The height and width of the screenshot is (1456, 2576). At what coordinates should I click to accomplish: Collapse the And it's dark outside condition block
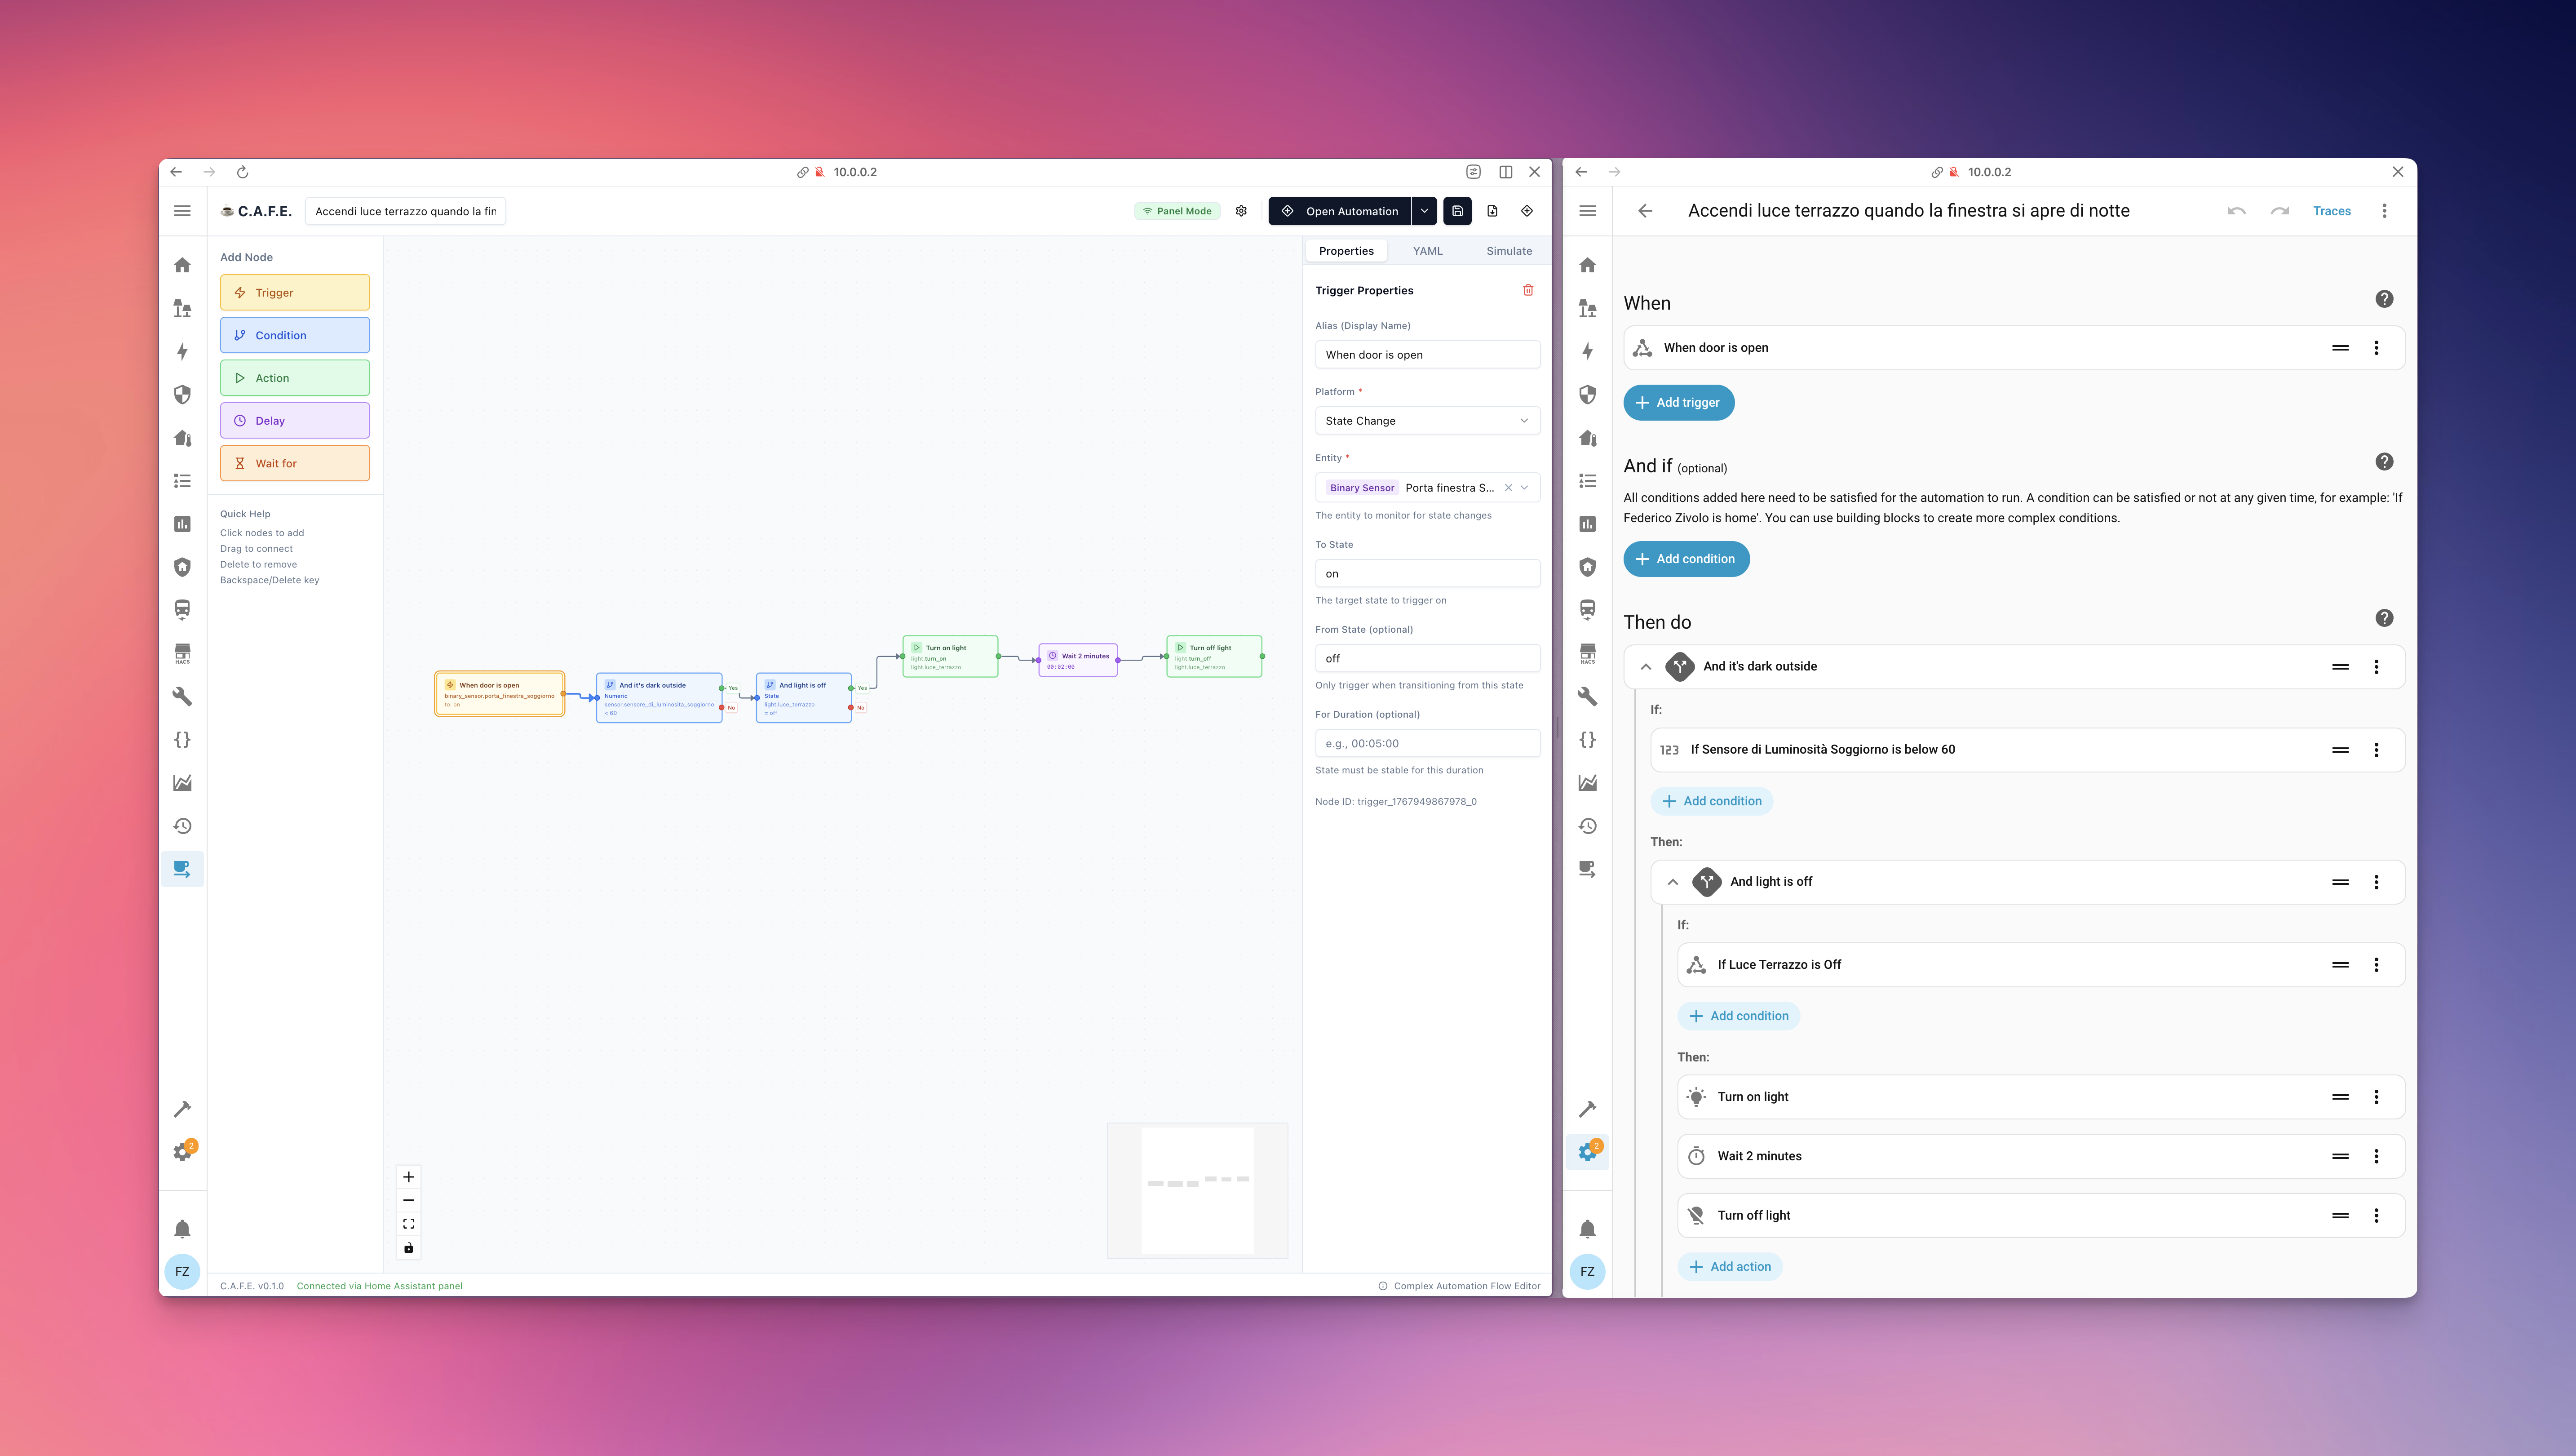coord(1645,666)
